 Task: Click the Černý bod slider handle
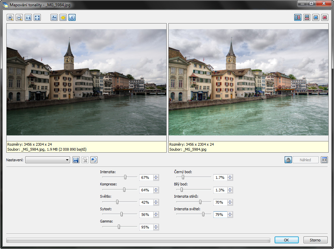pos(183,177)
